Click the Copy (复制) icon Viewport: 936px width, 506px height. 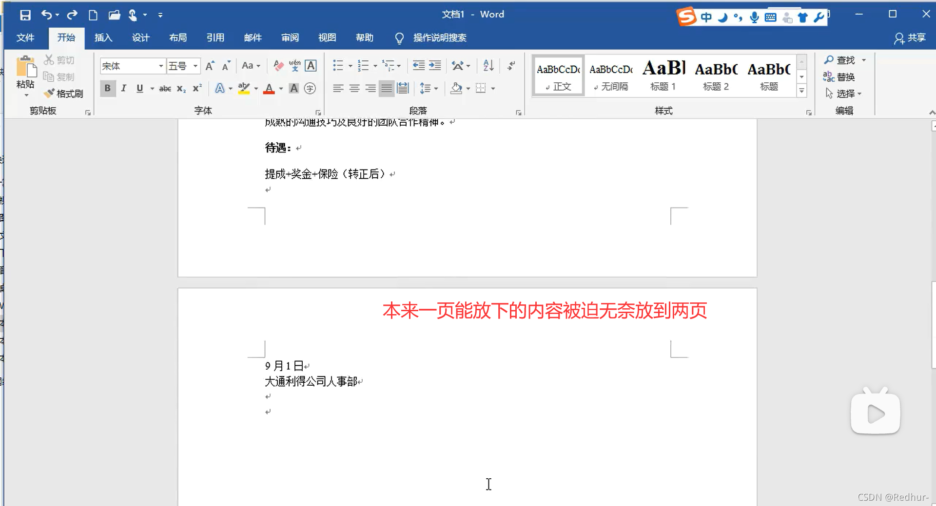point(49,76)
